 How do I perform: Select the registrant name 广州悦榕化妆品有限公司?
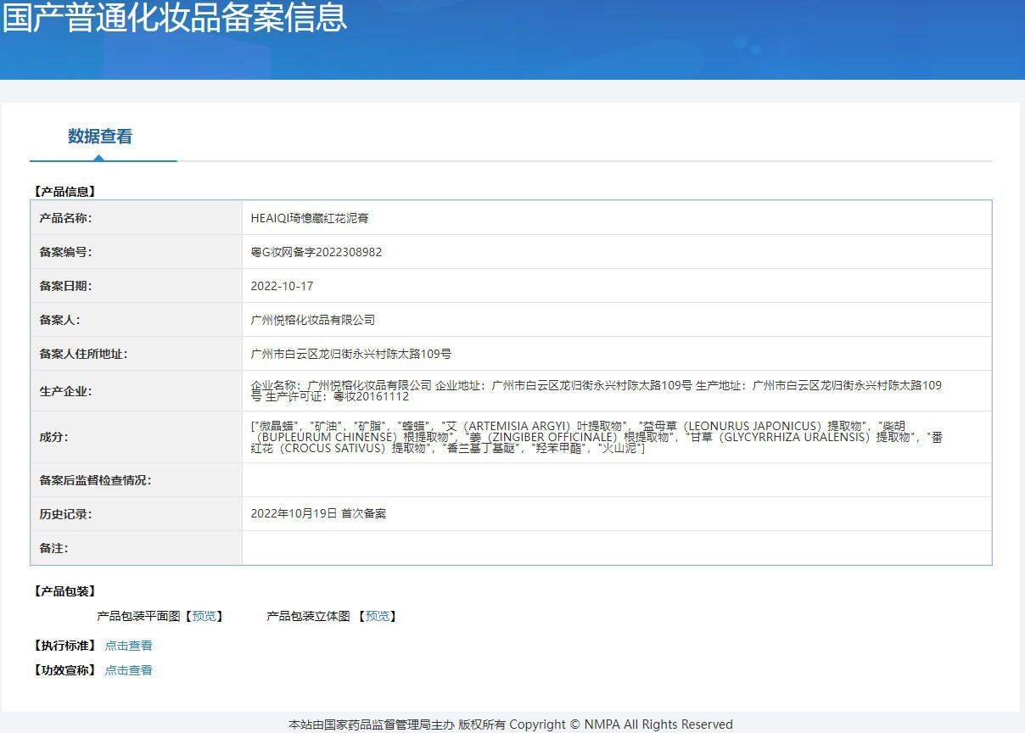(x=313, y=320)
